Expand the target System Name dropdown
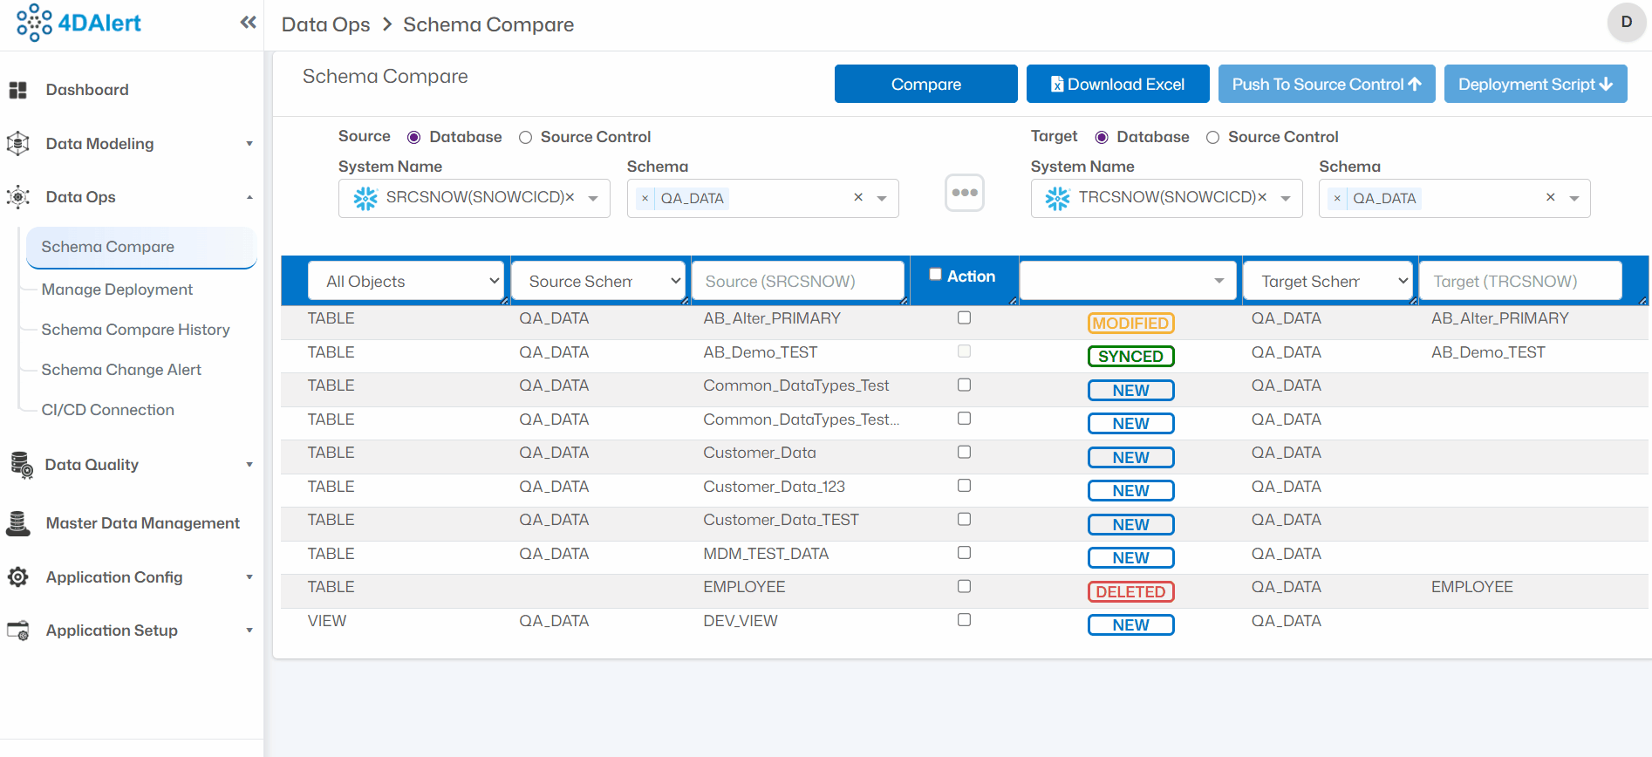This screenshot has height=757, width=1652. pyautogui.click(x=1285, y=199)
